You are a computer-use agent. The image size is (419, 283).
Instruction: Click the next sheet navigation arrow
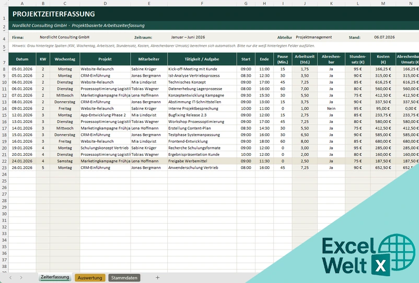click(21, 278)
